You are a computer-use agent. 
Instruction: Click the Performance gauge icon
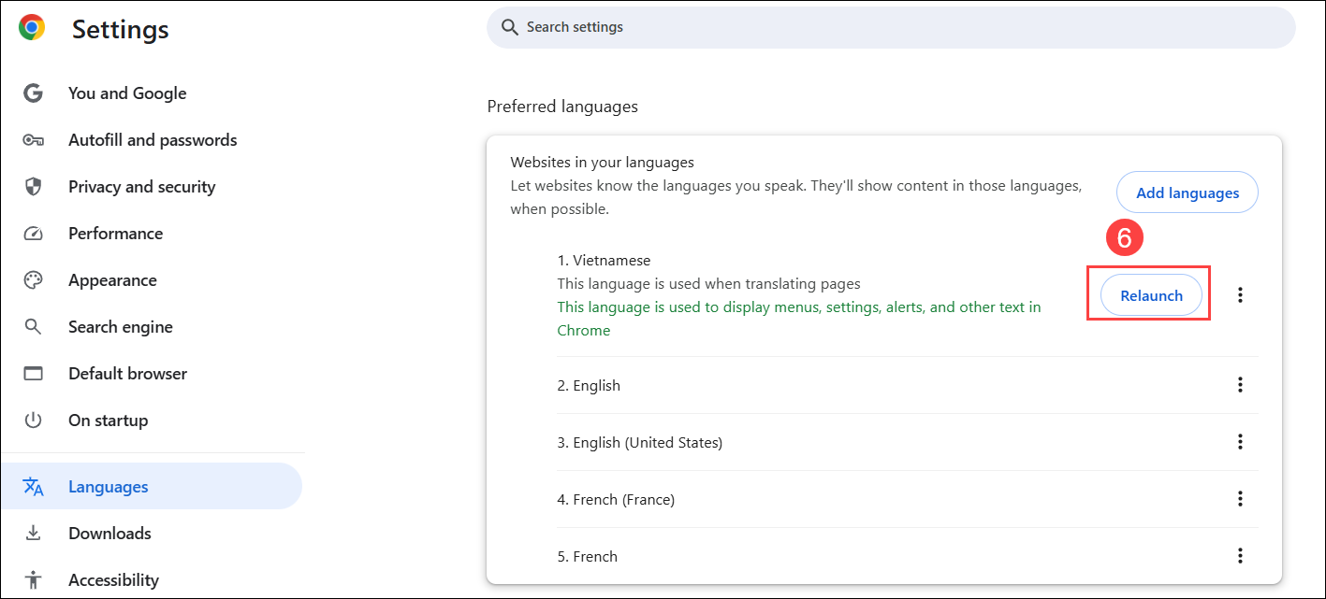(x=34, y=234)
